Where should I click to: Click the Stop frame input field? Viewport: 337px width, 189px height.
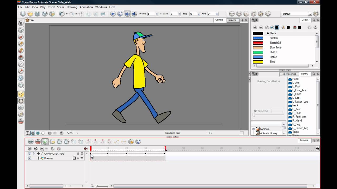click(x=193, y=14)
